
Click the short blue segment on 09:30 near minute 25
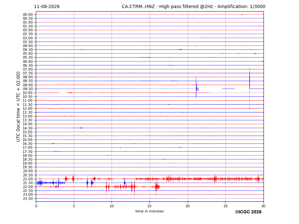(x=228, y=89)
